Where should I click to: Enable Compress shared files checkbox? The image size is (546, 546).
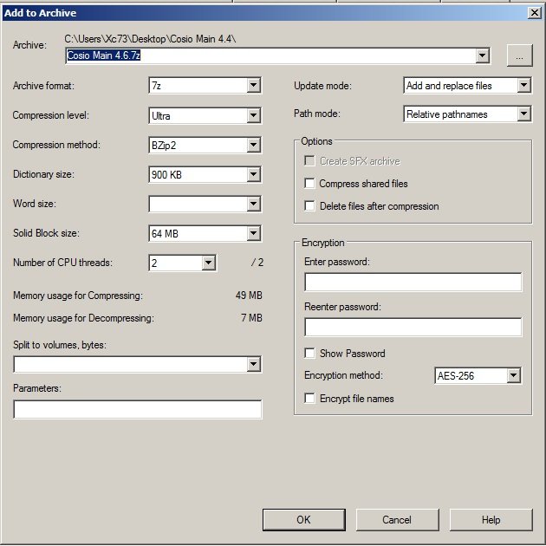click(309, 184)
